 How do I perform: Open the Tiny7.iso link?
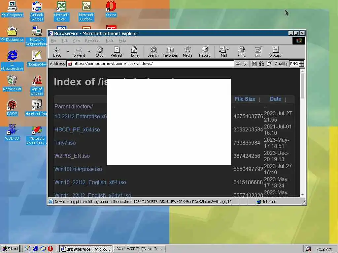pos(65,143)
